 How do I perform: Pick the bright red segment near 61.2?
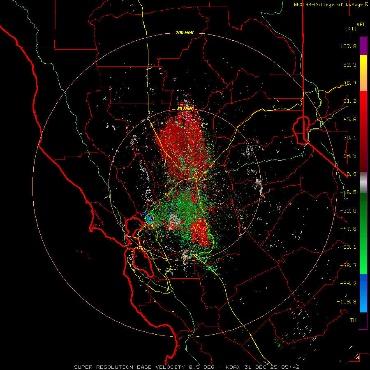pos(363,102)
